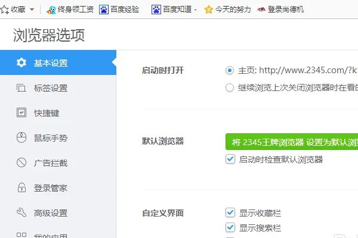The height and width of the screenshot is (238, 358).
Task: Open the 终身领工资 bookmark
Action: pos(70,10)
